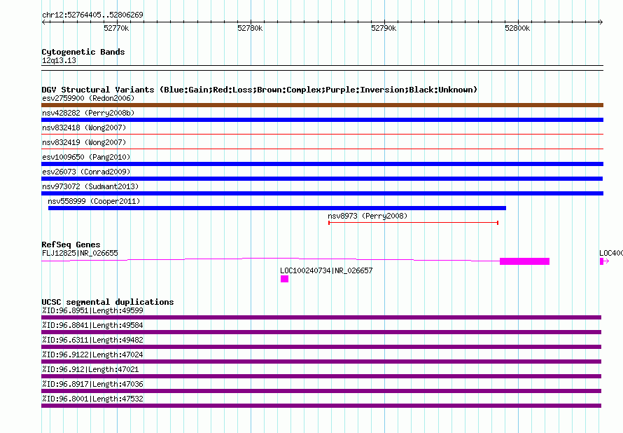Click the chr12:52764405..52806269 coordinate label
Image resolution: width=623 pixels, height=433 pixels.
(x=92, y=15)
